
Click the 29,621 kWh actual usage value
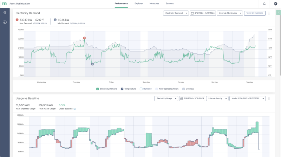coord(46,105)
